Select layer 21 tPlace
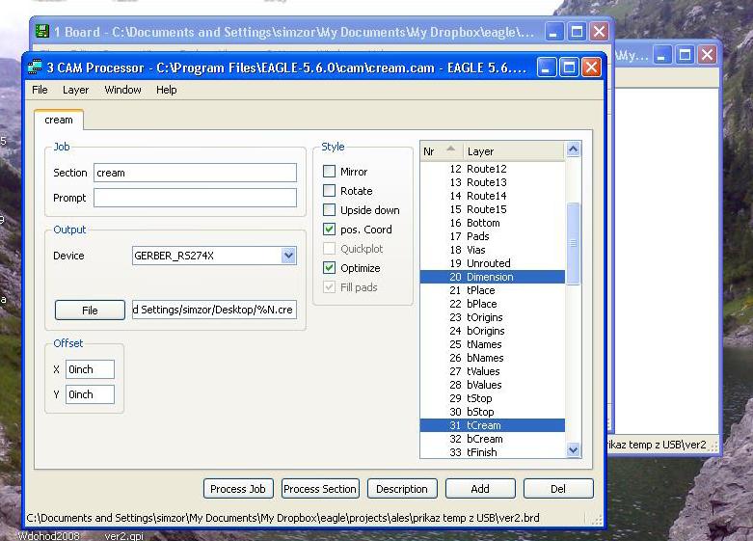The image size is (753, 541). click(493, 290)
